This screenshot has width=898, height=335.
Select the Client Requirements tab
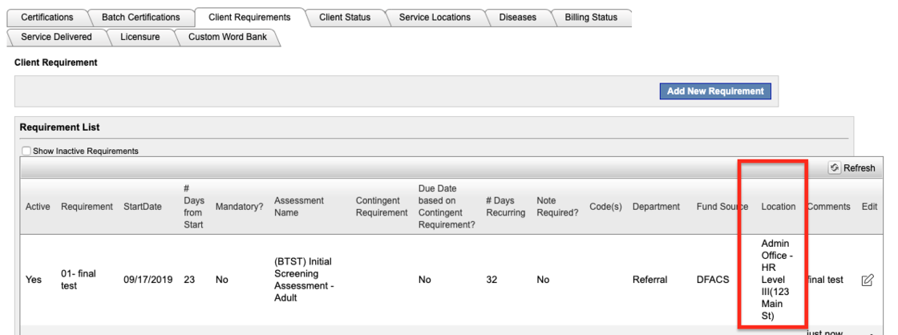(x=249, y=17)
